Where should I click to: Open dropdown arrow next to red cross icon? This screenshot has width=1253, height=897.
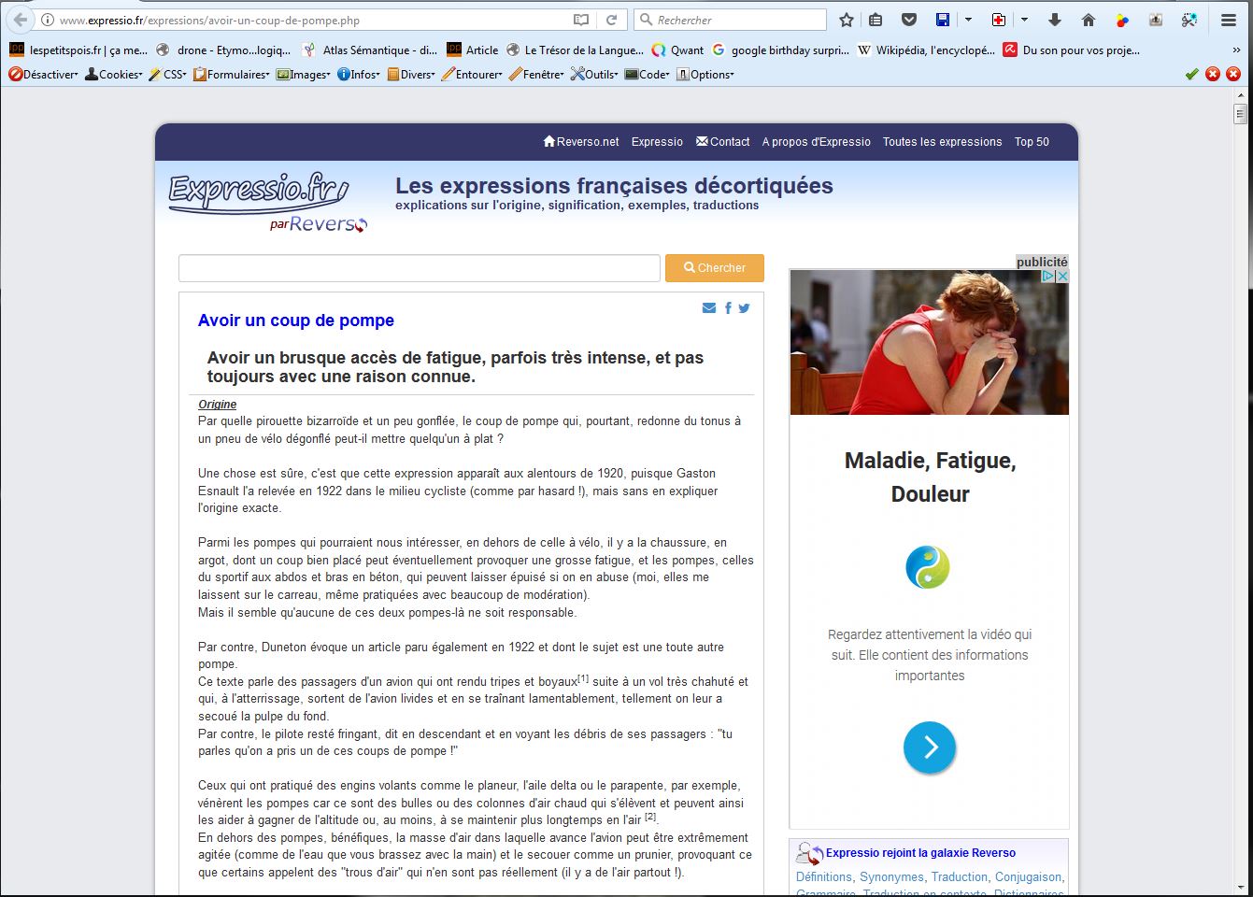click(1024, 20)
